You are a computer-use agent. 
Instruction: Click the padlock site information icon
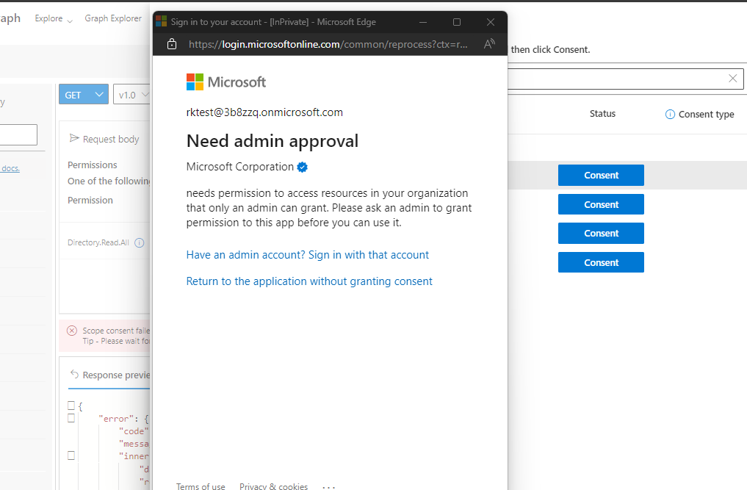171,44
